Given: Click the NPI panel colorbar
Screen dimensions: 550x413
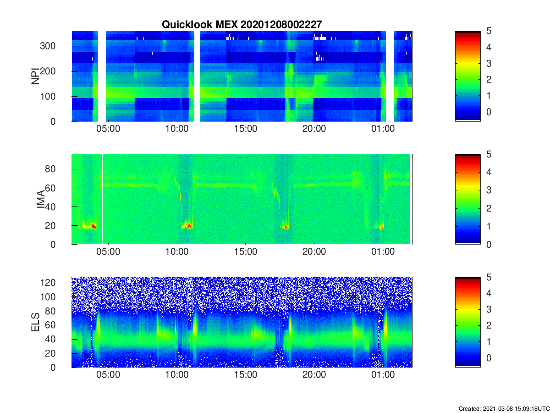Looking at the screenshot, I should (x=467, y=76).
